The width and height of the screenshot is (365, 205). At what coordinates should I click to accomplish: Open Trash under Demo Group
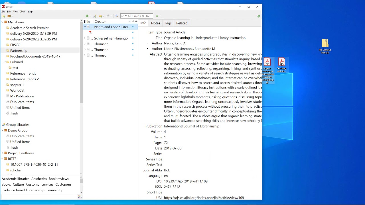click(14, 147)
